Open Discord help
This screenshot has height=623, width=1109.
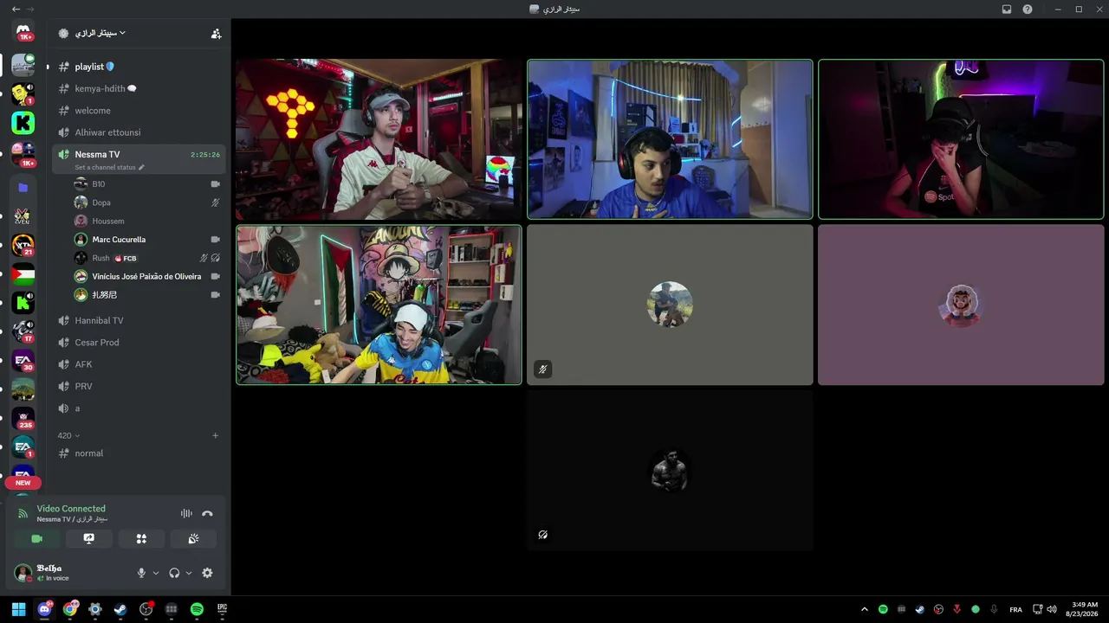[1028, 10]
